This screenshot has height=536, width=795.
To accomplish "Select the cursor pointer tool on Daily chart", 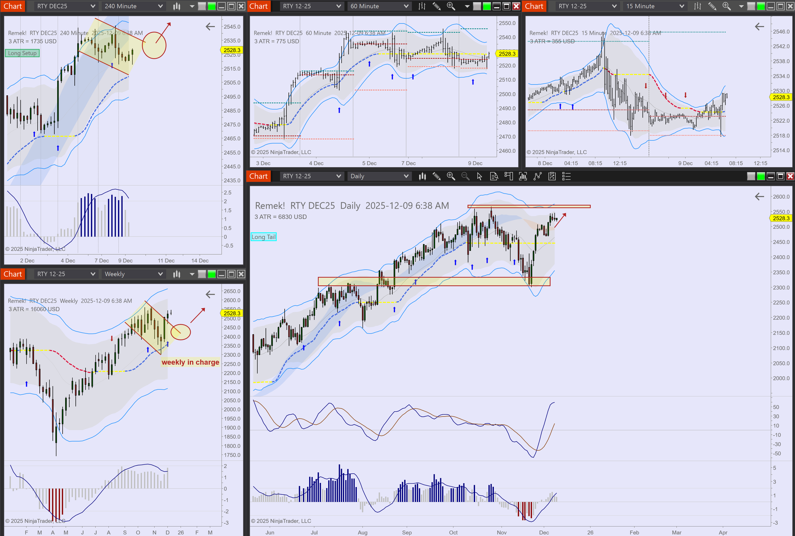I will [480, 176].
